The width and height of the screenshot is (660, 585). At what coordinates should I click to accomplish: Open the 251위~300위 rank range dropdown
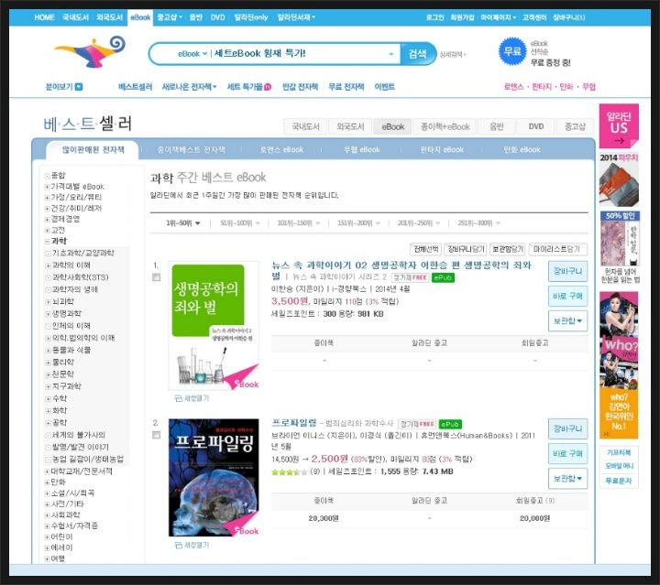tap(479, 223)
